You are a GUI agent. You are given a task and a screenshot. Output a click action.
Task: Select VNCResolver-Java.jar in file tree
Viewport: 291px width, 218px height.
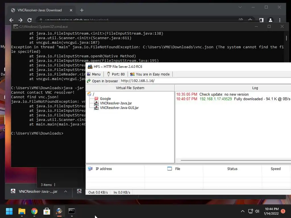(116, 103)
